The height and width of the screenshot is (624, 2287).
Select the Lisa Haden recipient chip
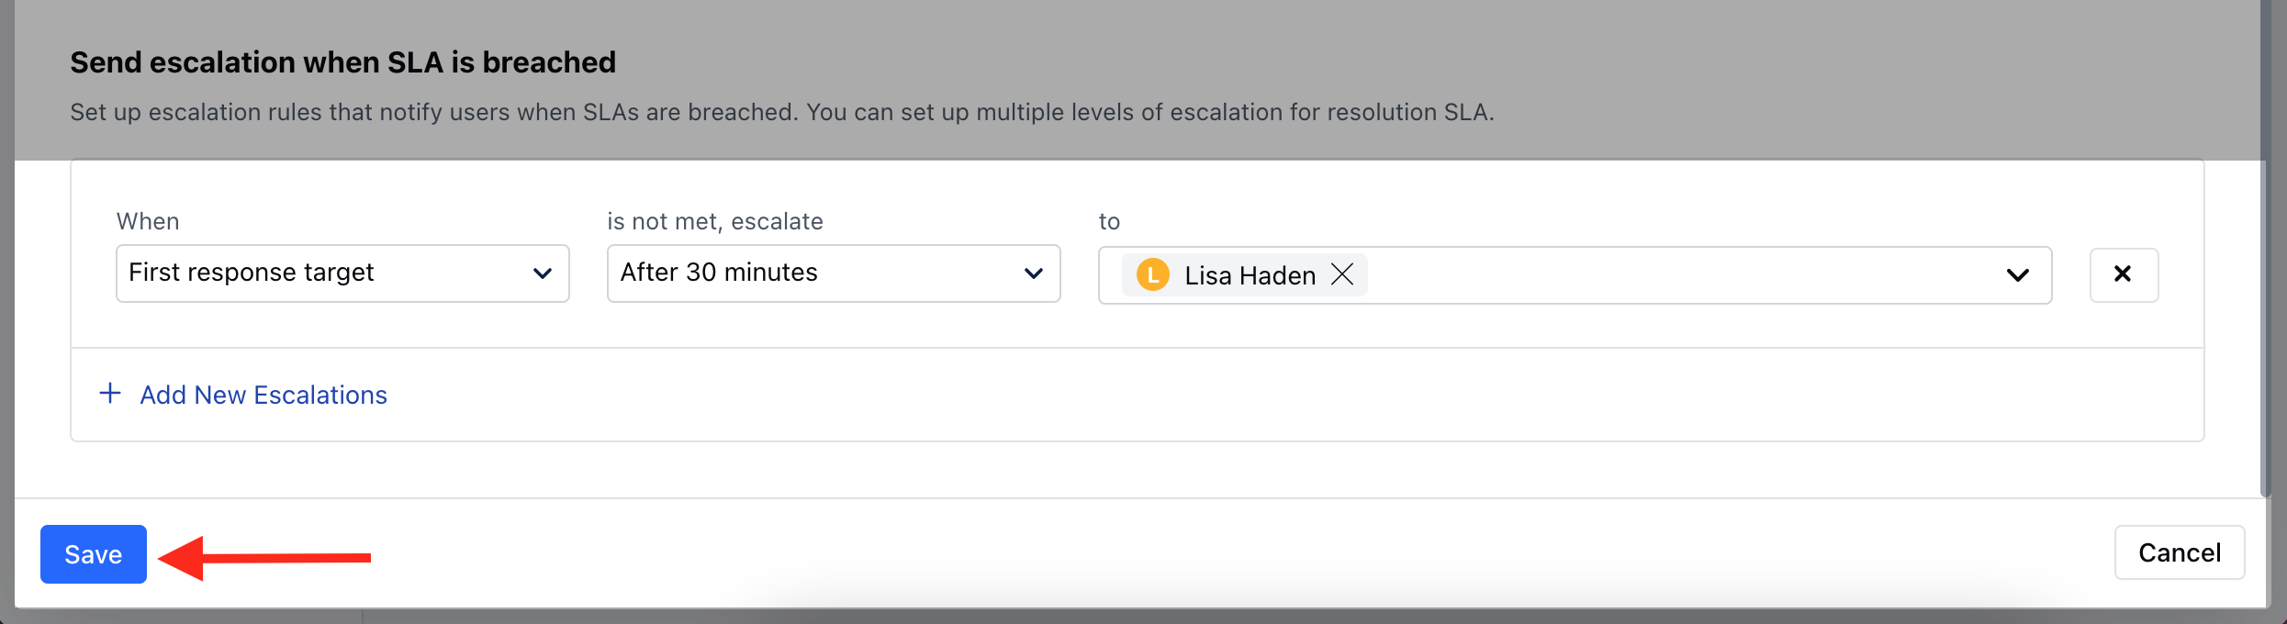(1245, 275)
